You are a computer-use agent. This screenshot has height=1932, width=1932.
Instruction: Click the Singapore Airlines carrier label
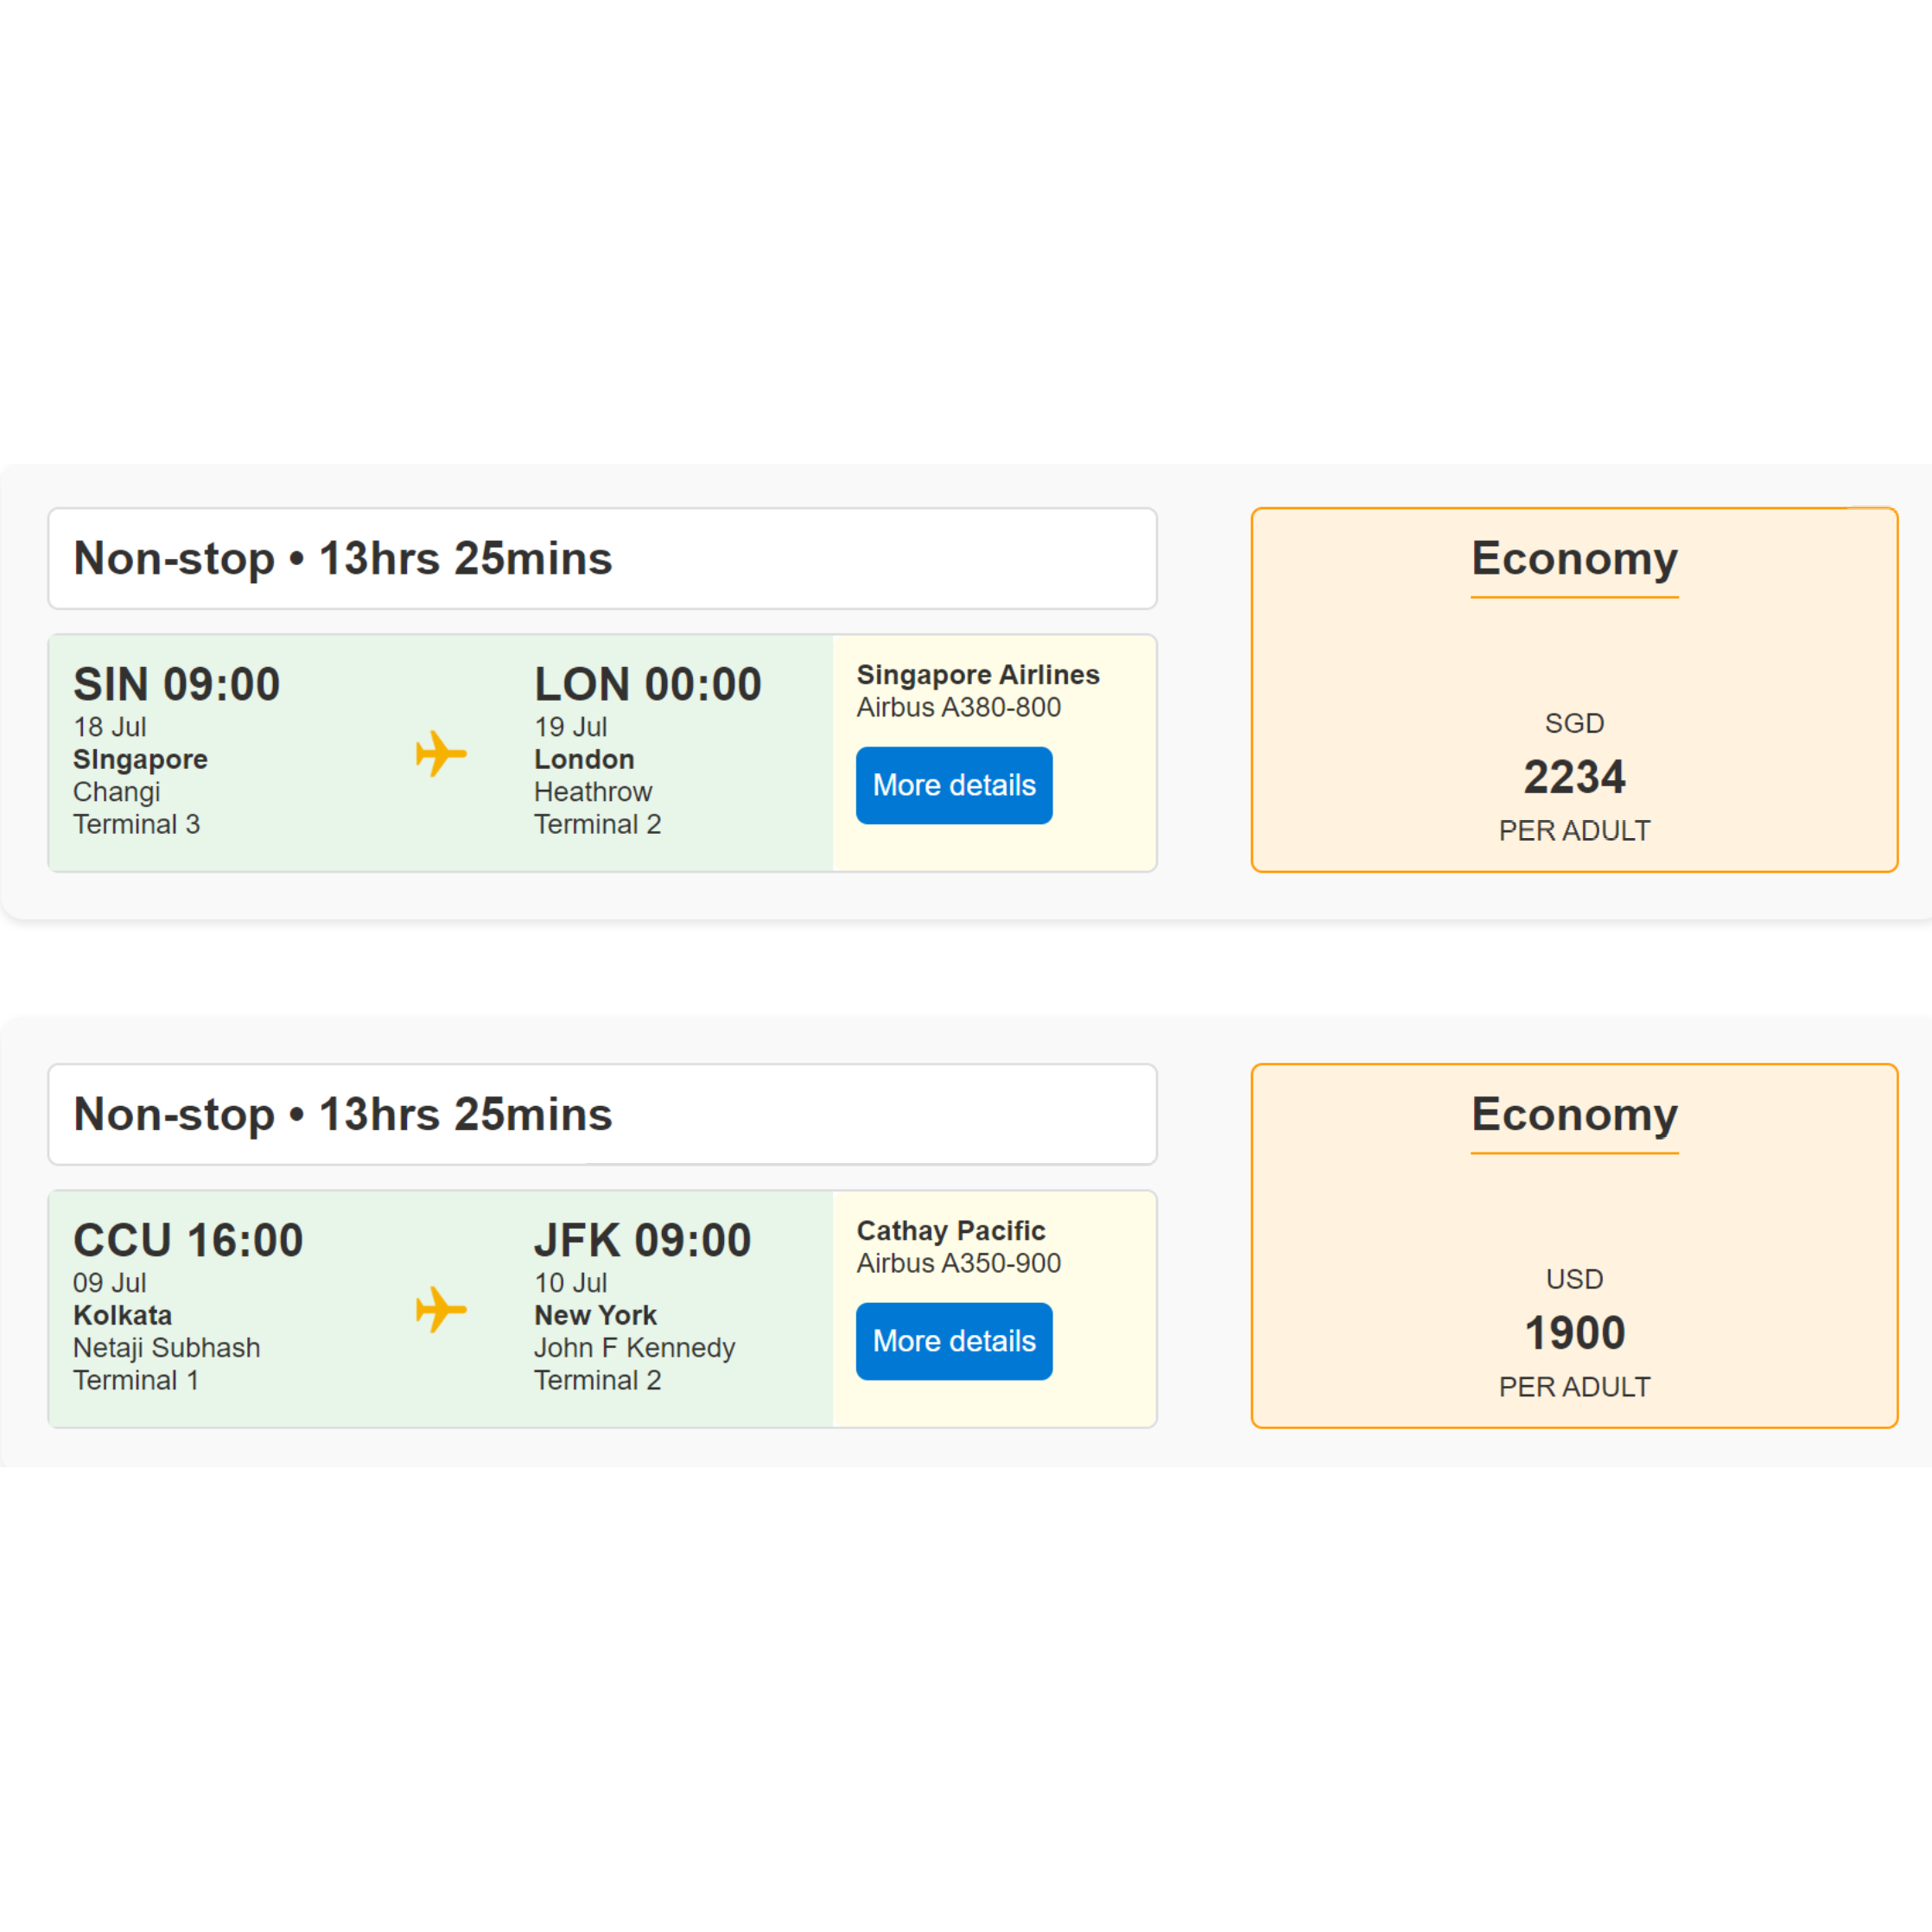click(x=978, y=675)
